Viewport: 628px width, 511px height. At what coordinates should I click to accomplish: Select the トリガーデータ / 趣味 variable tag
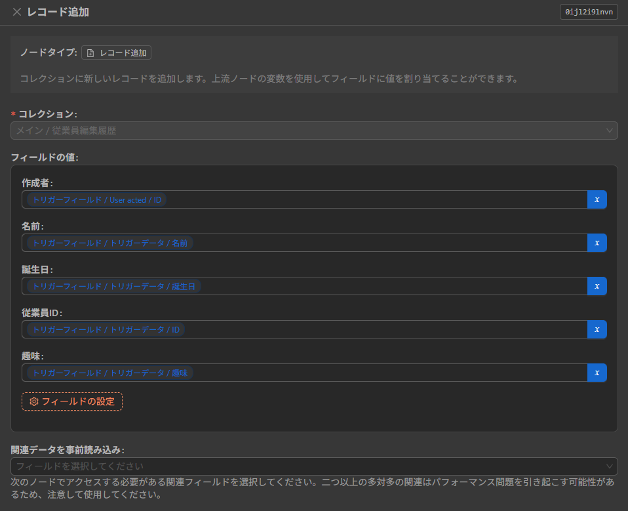(109, 373)
